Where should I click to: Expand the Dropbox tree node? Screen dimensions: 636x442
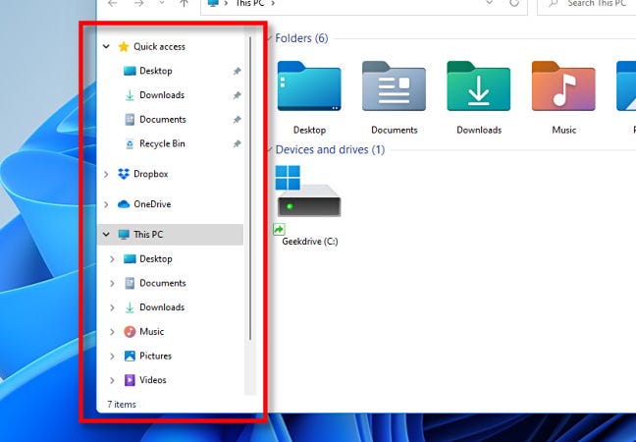107,174
